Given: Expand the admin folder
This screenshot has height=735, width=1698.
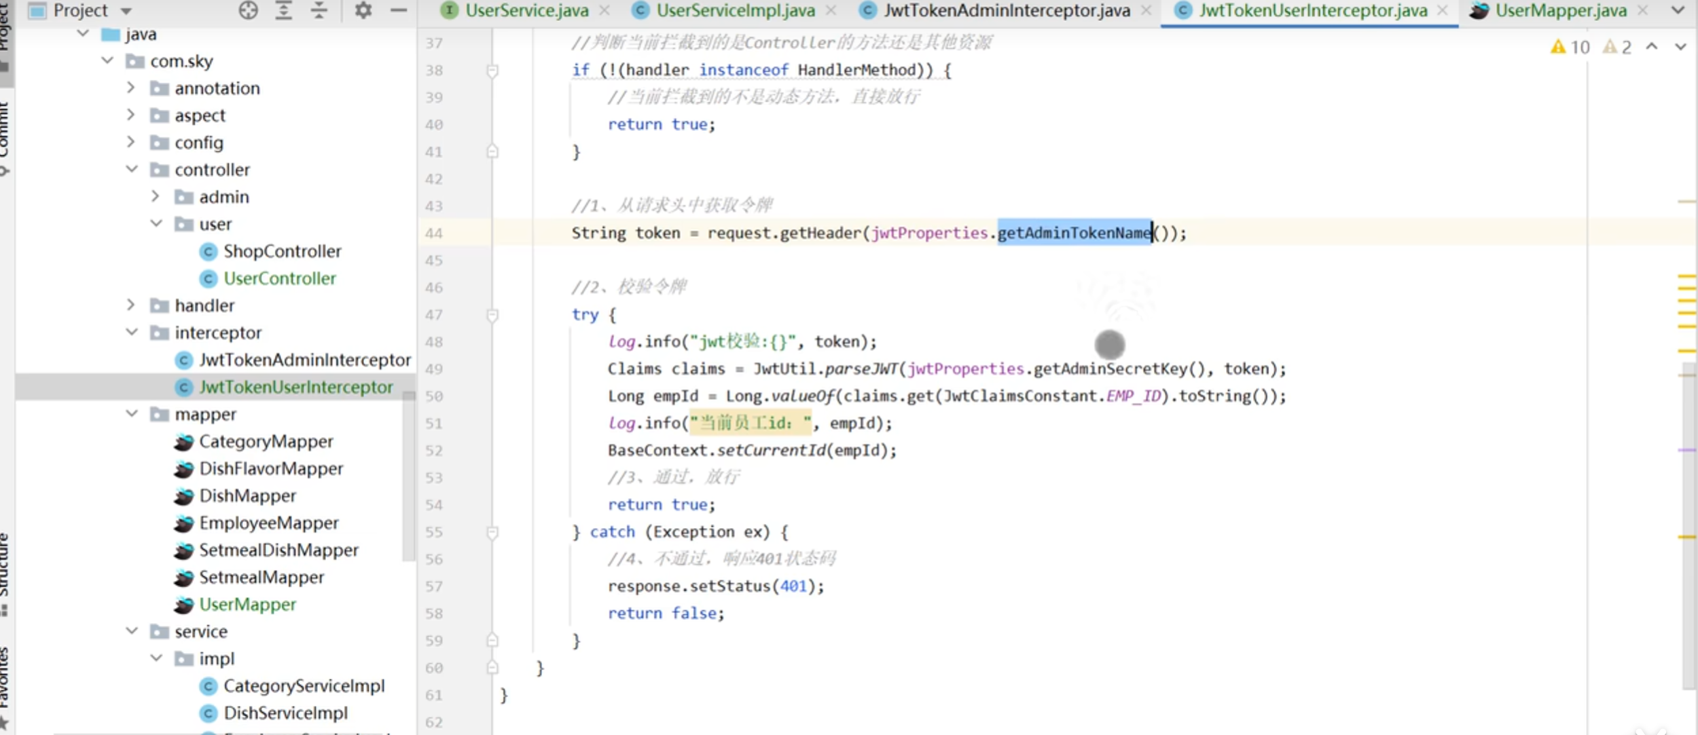Looking at the screenshot, I should tap(156, 197).
